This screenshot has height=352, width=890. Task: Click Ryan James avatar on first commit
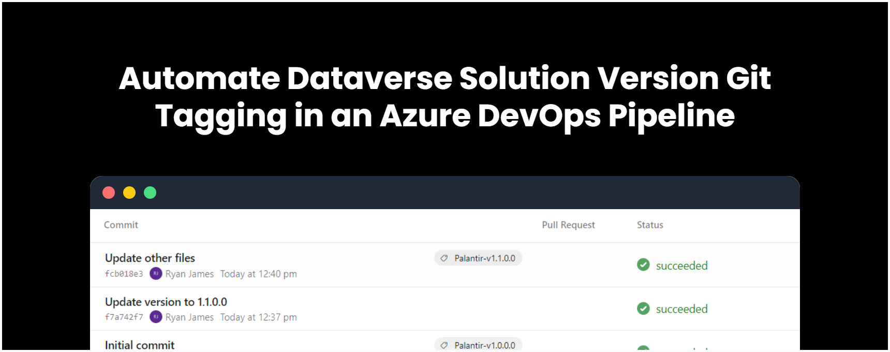click(x=156, y=273)
